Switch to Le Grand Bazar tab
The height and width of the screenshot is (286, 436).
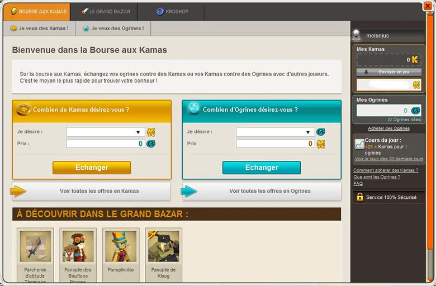tap(104, 12)
